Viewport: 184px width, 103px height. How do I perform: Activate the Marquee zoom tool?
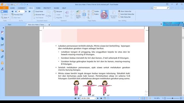[x=58, y=11]
